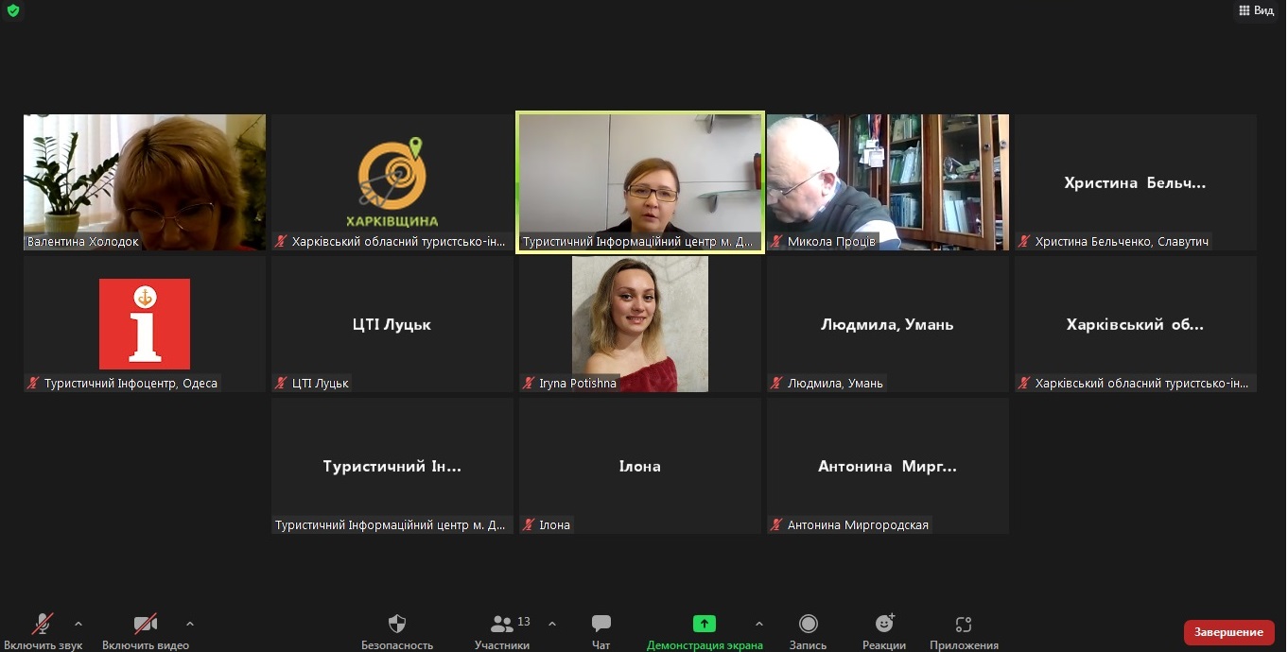This screenshot has height=652, width=1288.
Task: Start recording with Запись button
Action: (x=808, y=630)
